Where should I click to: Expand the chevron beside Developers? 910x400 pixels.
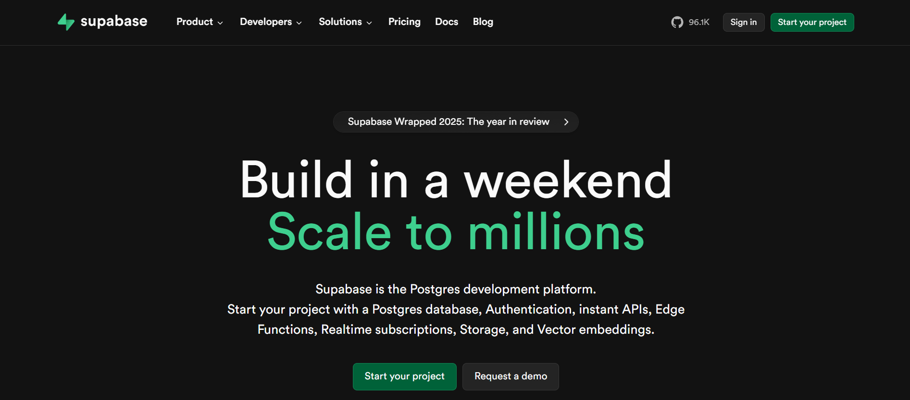pyautogui.click(x=299, y=22)
